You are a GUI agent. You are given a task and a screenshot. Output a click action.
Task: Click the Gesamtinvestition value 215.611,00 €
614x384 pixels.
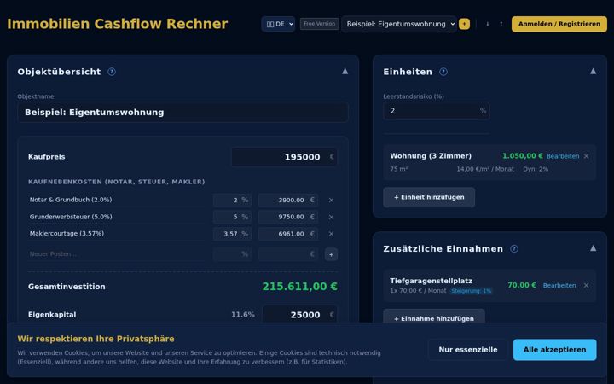[299, 287]
